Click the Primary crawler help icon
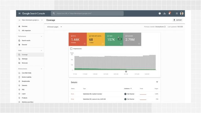This screenshot has height=113, width=201. point(165,27)
